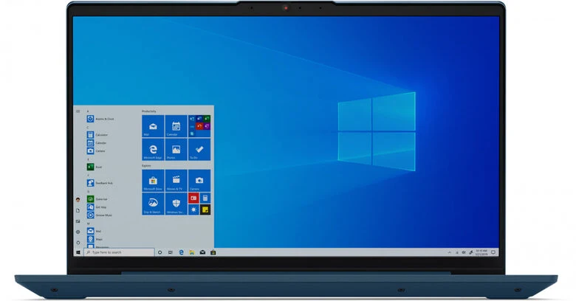576x301 pixels.
Task: Click the Microsoft Edge start tile
Action: (x=153, y=150)
